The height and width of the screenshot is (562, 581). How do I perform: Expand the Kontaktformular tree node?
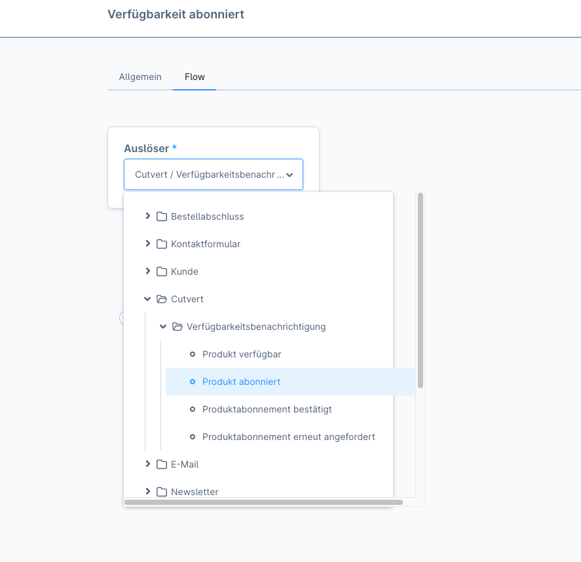(147, 244)
